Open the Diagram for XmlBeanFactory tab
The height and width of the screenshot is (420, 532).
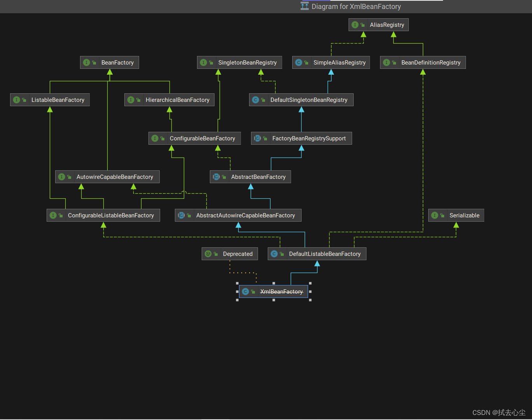(351, 7)
